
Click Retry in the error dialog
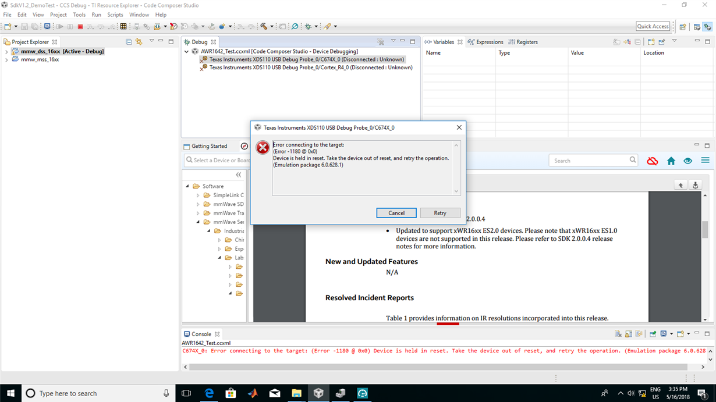click(x=440, y=213)
